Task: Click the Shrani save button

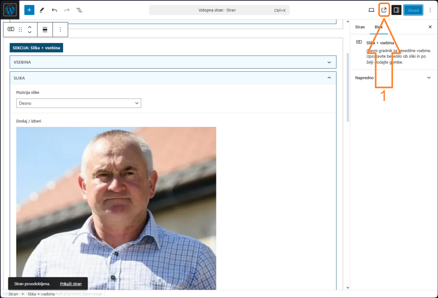Action: (413, 10)
